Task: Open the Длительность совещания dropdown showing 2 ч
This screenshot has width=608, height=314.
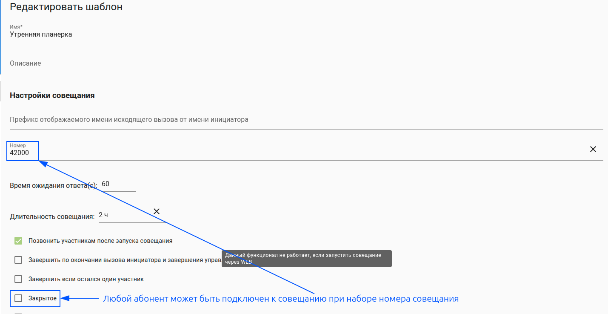Action: point(123,215)
